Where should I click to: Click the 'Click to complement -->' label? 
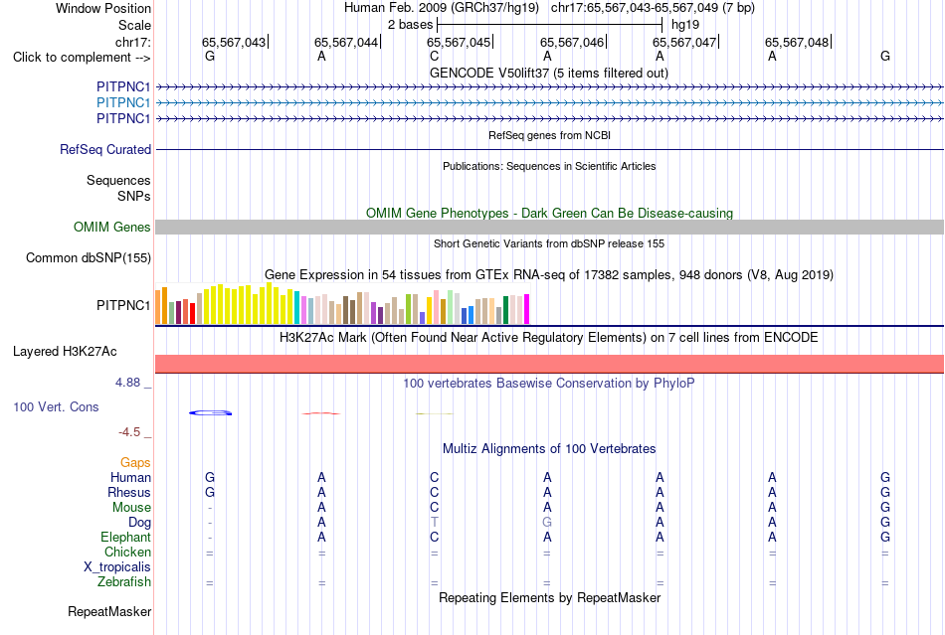coord(82,58)
